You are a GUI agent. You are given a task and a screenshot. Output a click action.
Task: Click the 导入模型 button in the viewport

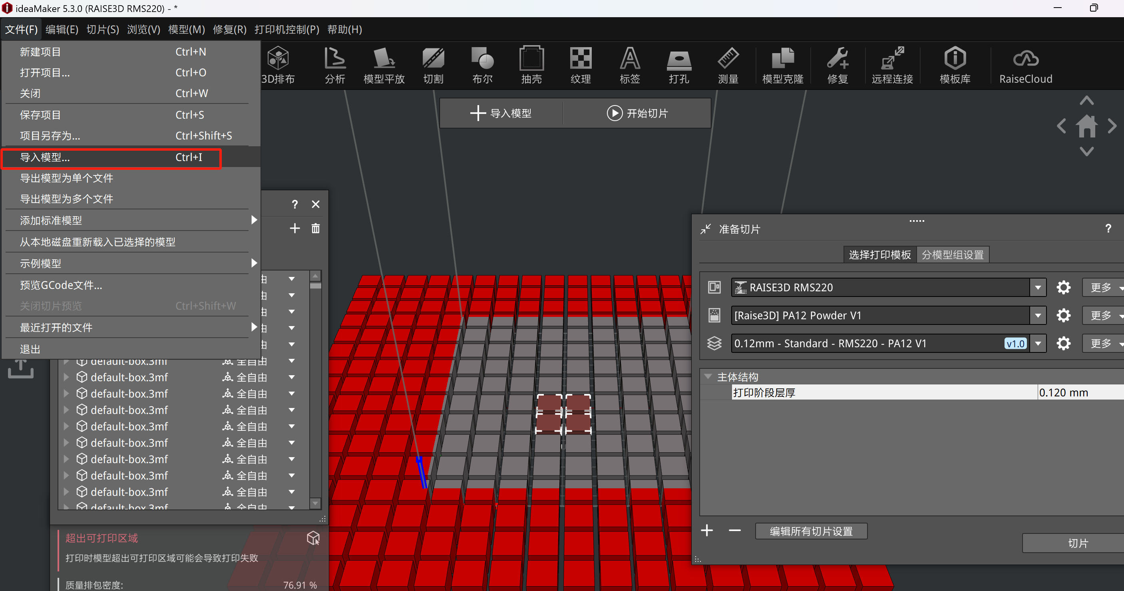pos(501,113)
